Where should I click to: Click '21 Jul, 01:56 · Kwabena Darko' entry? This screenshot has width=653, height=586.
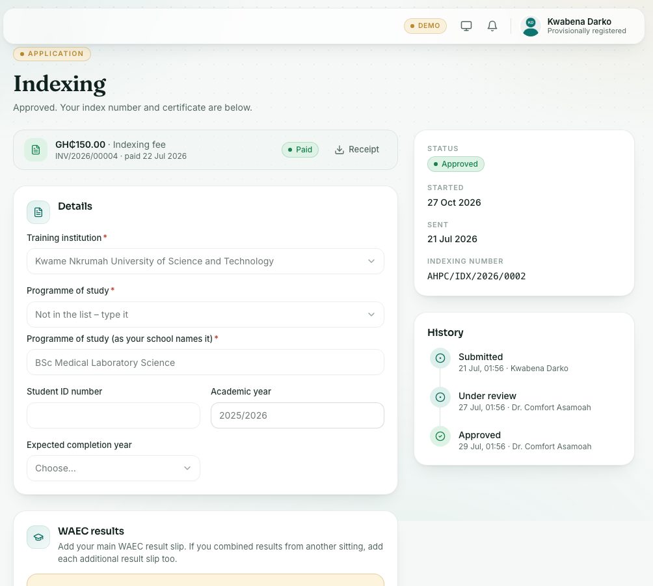coord(513,369)
